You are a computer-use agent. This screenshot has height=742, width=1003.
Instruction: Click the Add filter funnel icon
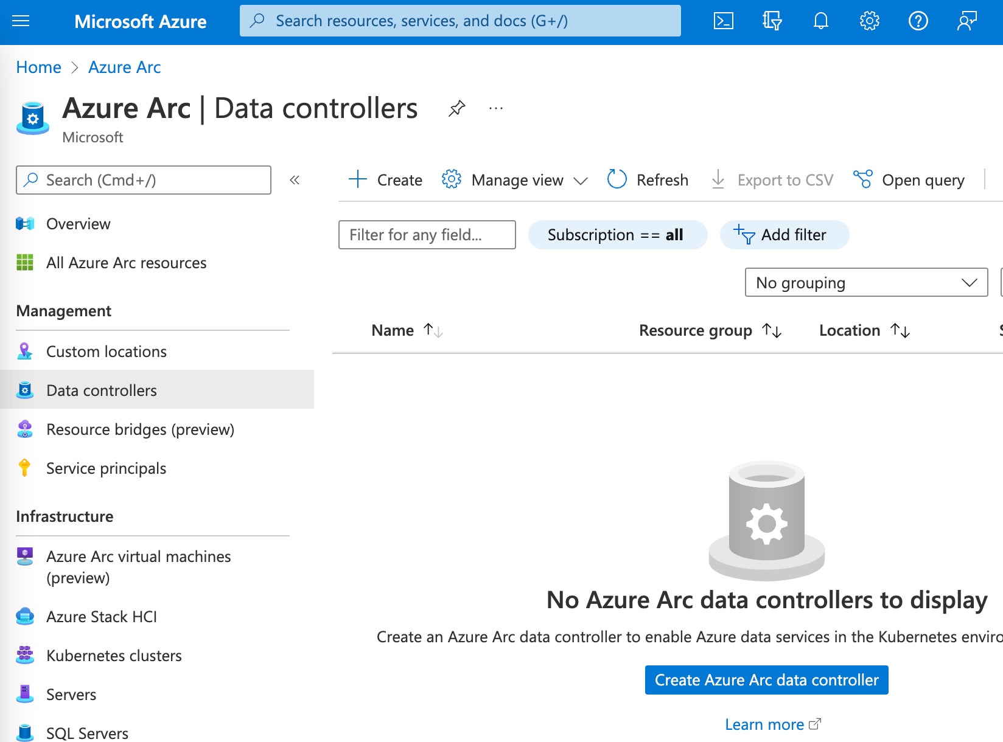point(744,235)
